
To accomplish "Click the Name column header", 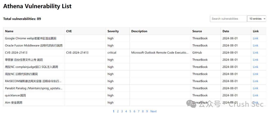I will pos(34,31).
